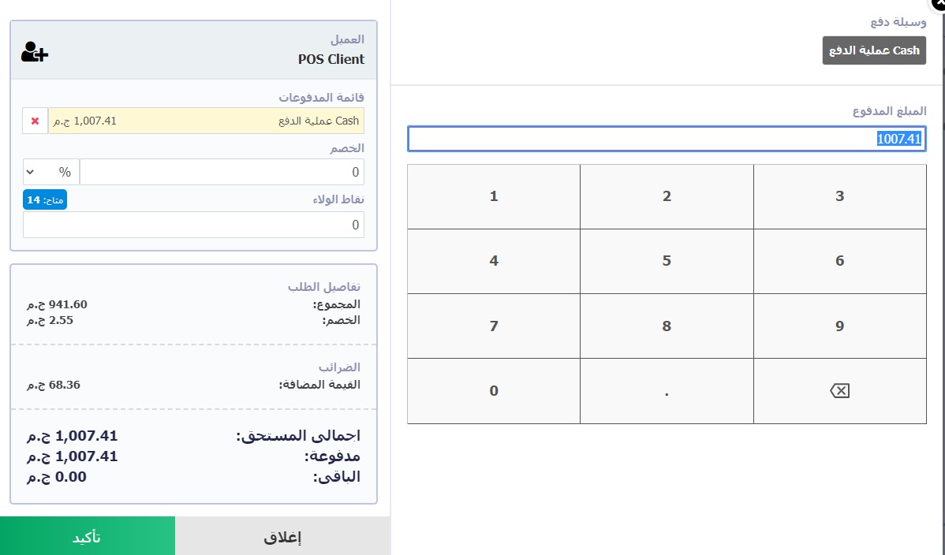Click the backspace key on keypad
This screenshot has width=945, height=555.
tap(839, 391)
